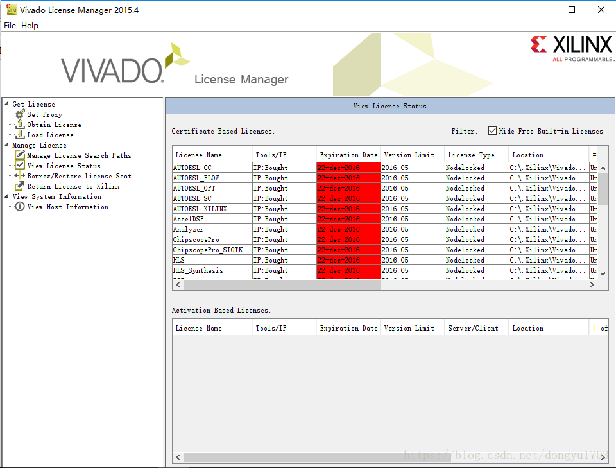The width and height of the screenshot is (616, 468).
Task: Click IP:Bought cell for ChipscopePro_SIOTK
Action: pyautogui.click(x=284, y=250)
